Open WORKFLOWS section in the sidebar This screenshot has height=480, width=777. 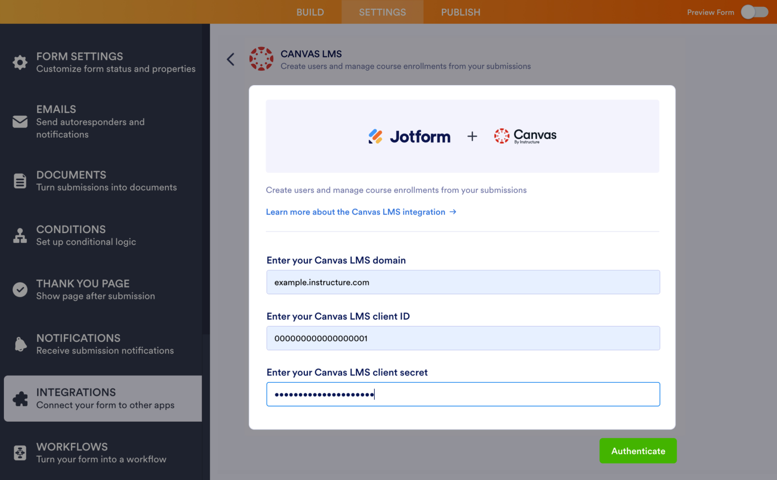click(x=103, y=453)
